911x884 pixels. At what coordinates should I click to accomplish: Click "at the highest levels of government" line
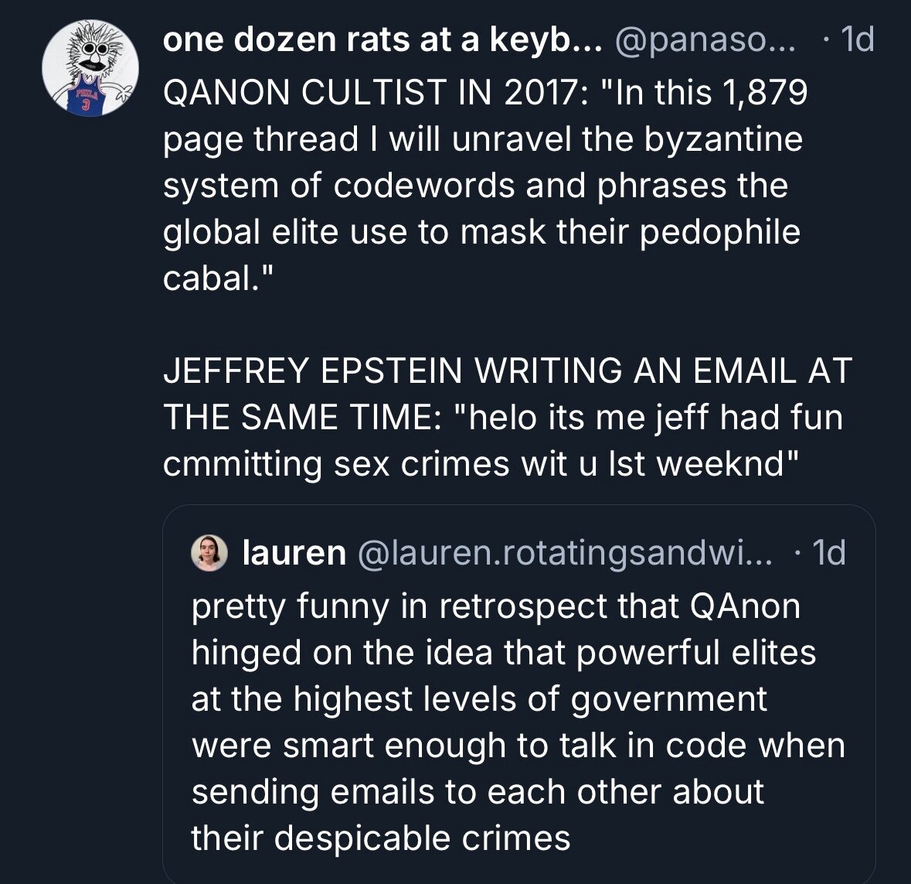pyautogui.click(x=479, y=699)
